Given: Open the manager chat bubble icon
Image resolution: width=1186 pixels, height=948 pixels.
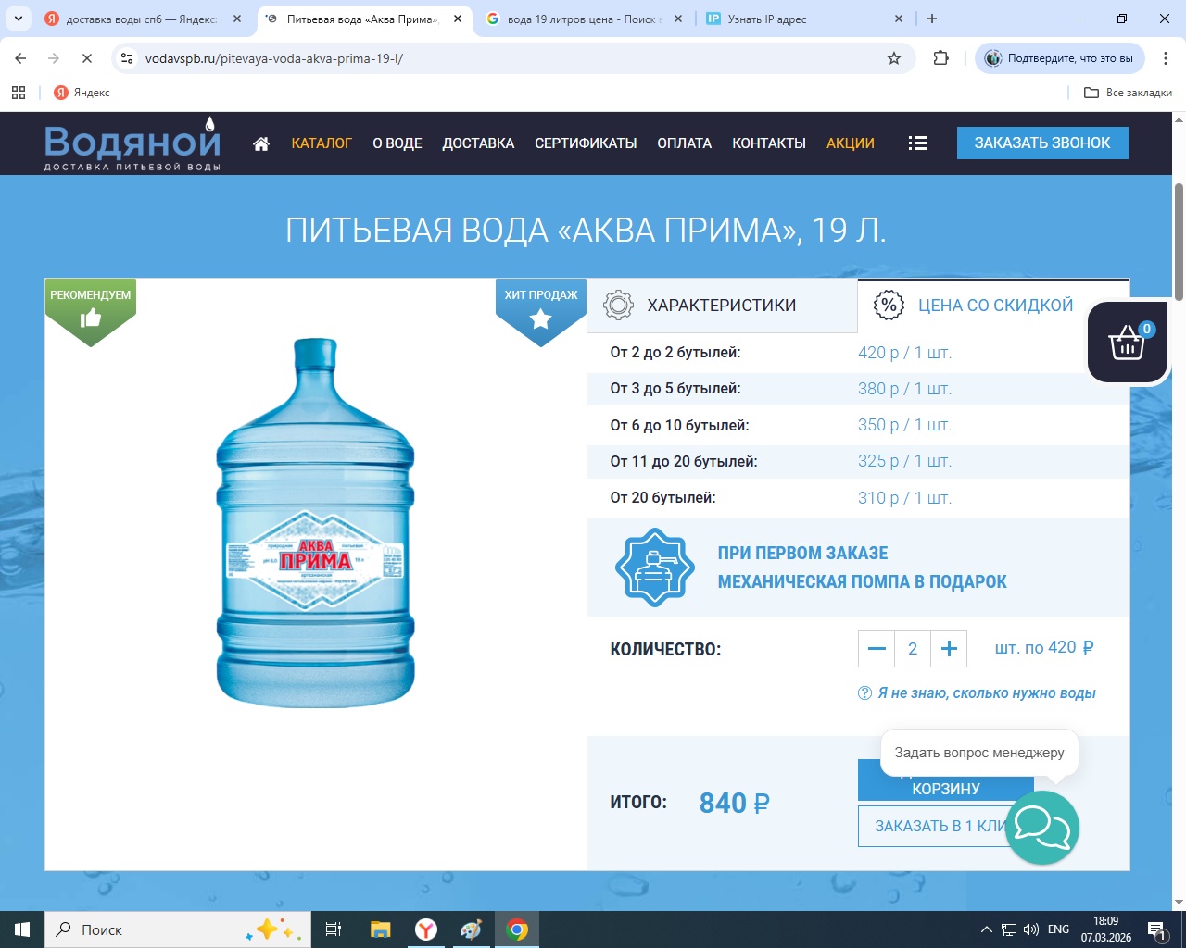Looking at the screenshot, I should tap(1042, 828).
